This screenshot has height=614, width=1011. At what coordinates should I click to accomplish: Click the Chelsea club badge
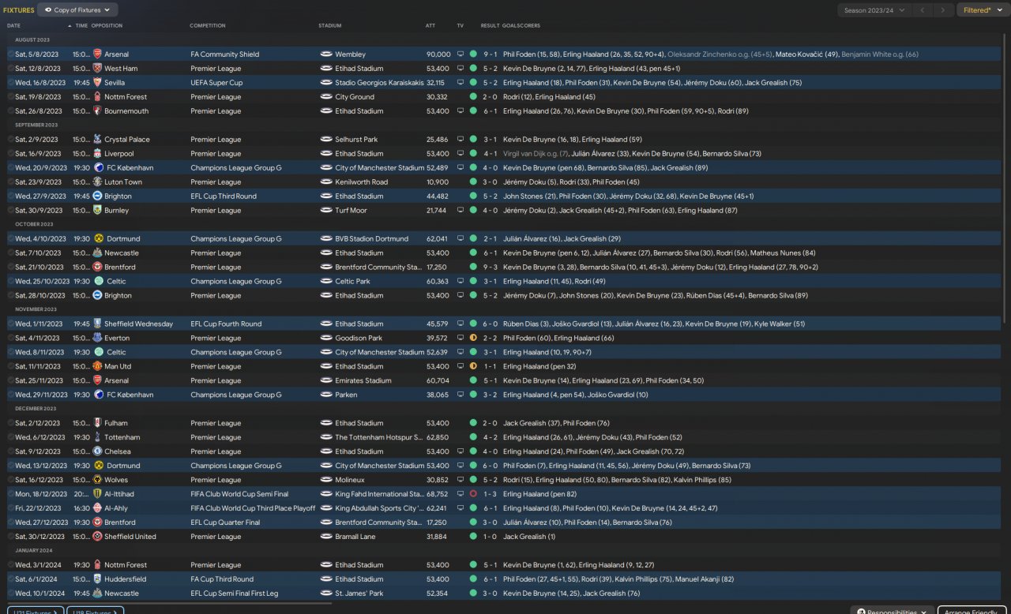click(x=98, y=452)
